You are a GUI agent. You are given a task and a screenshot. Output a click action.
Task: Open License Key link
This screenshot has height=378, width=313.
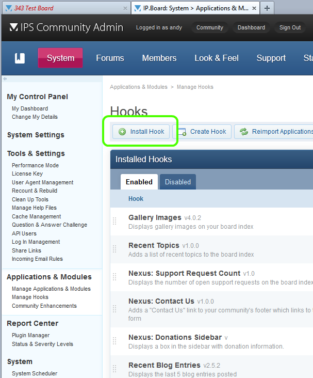coord(27,174)
